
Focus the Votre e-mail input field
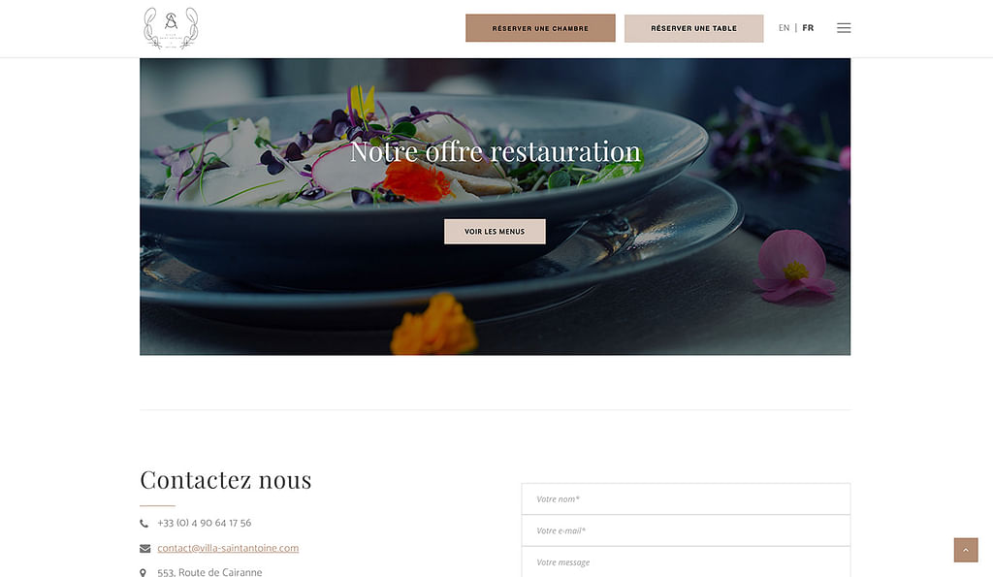coord(686,530)
